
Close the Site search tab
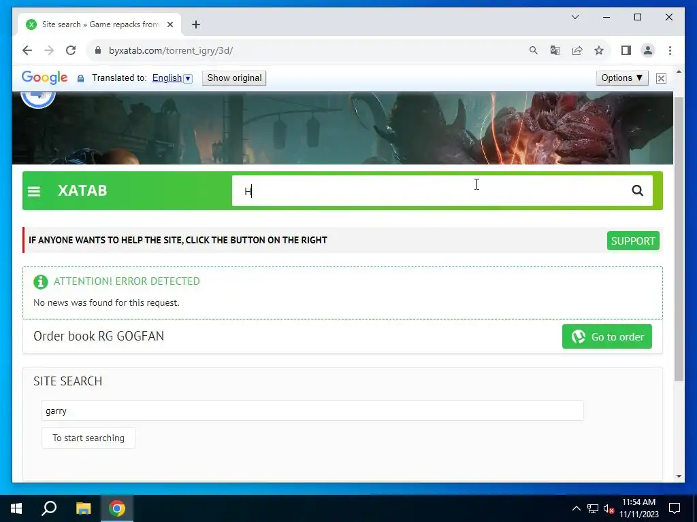(169, 24)
